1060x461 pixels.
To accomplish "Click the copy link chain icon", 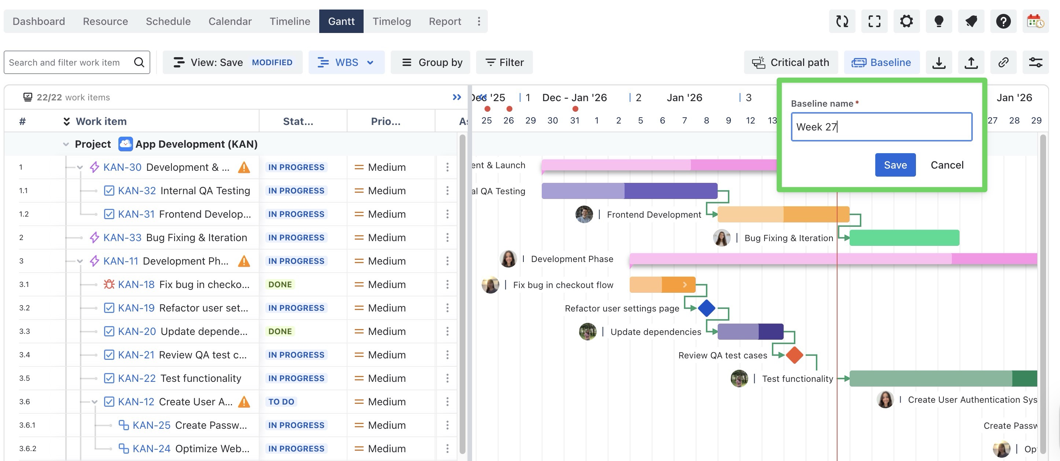I will [1003, 63].
